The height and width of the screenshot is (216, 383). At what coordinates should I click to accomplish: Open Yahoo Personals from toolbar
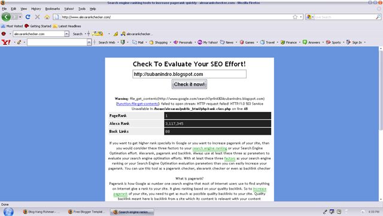183,42
